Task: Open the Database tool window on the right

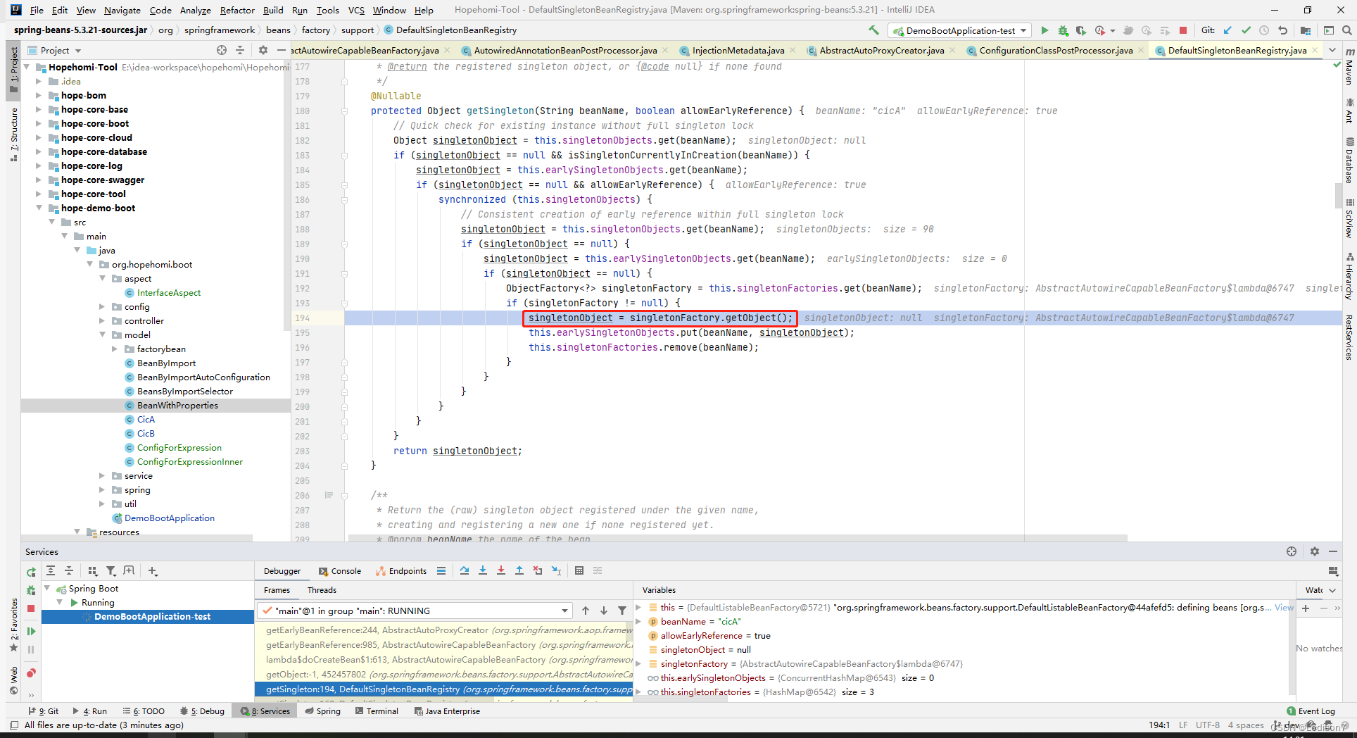Action: coord(1349,161)
